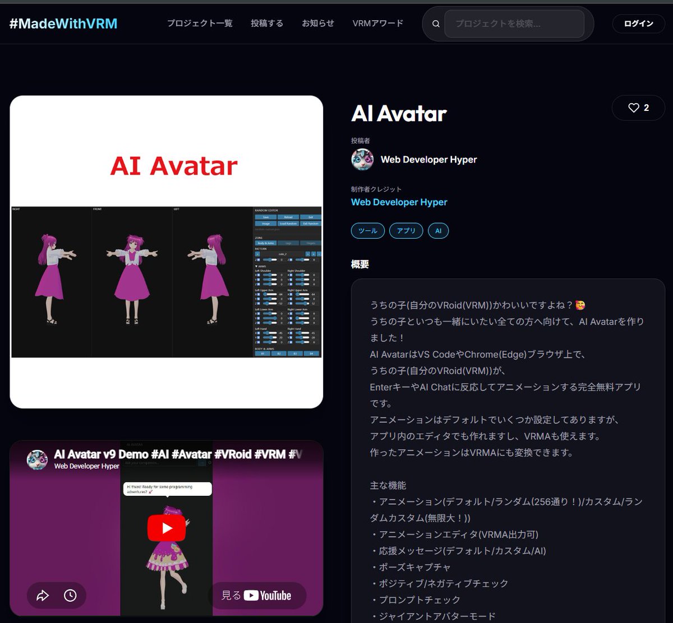Click the magnifier search icon
Image resolution: width=673 pixels, height=623 pixels.
(436, 24)
